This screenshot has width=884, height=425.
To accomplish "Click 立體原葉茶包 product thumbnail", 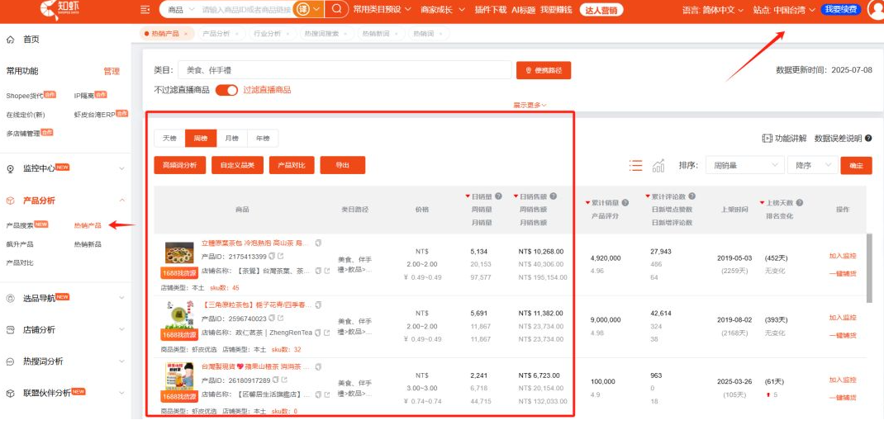I will tap(180, 253).
